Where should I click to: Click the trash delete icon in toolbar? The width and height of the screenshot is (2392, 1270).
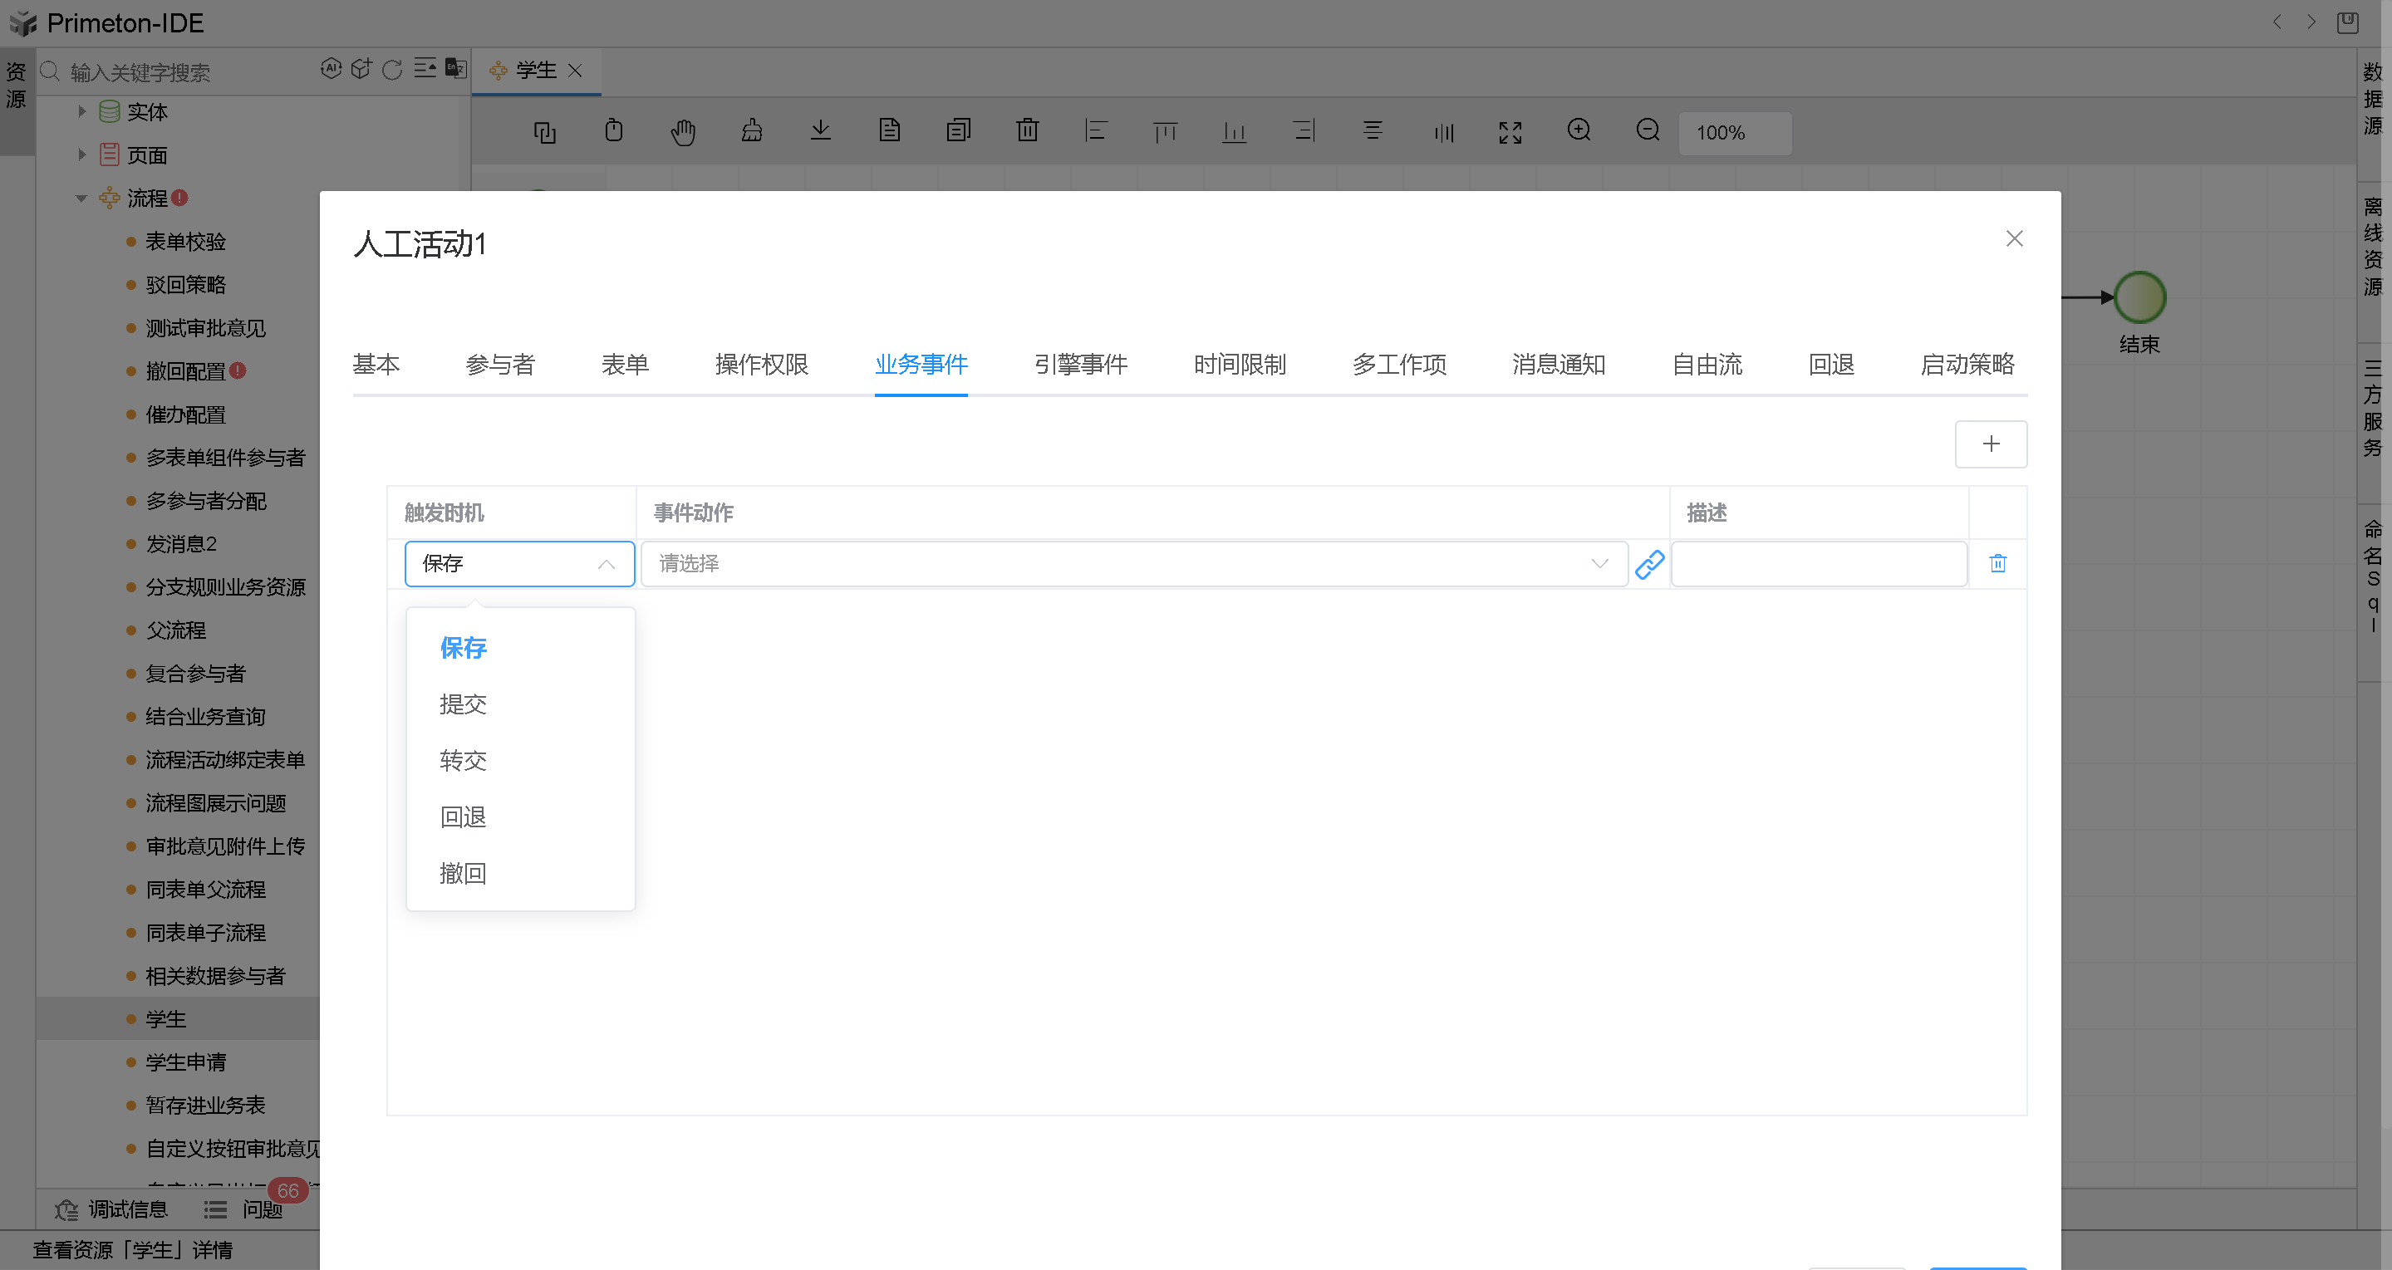[x=1027, y=131]
